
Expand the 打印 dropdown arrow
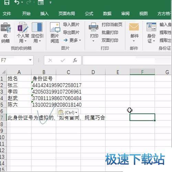tap(93, 41)
